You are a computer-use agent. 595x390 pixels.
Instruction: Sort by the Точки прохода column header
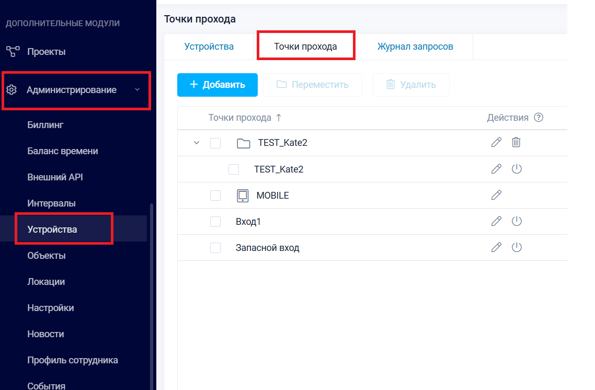click(x=240, y=118)
